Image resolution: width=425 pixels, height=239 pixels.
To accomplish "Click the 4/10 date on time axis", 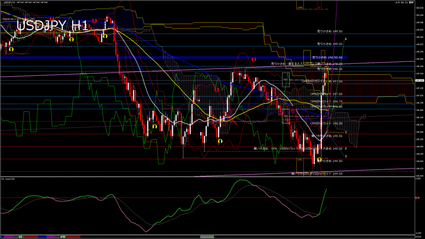I will click(62, 237).
